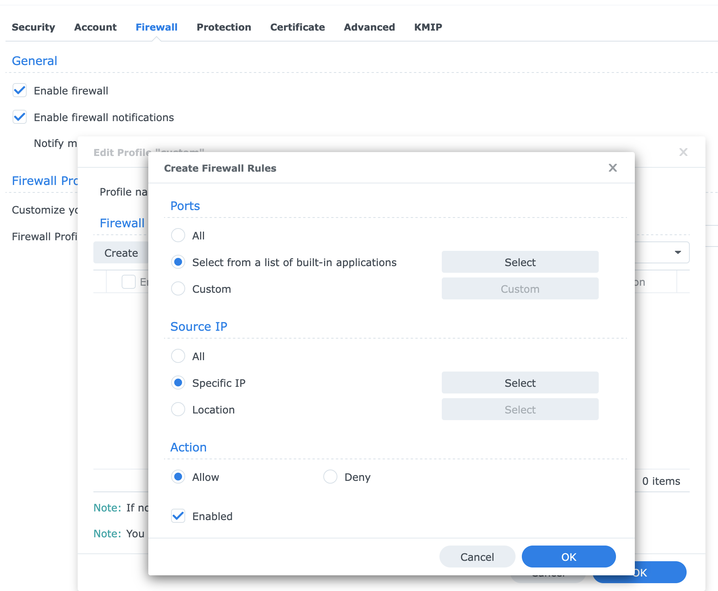Image resolution: width=718 pixels, height=591 pixels.
Task: Open the KMIP tab
Action: click(x=428, y=27)
